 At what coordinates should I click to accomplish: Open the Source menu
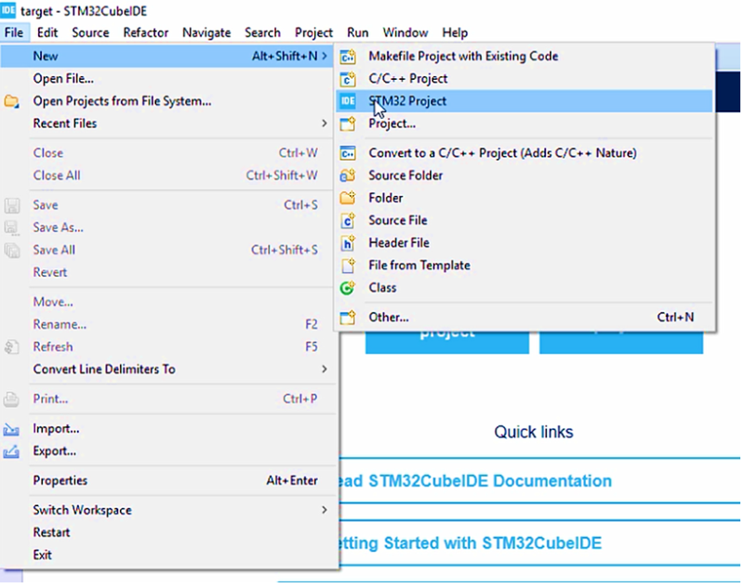[90, 33]
